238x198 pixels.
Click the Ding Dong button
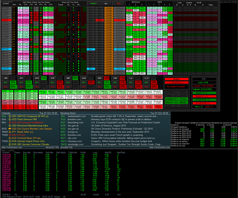coord(177,82)
